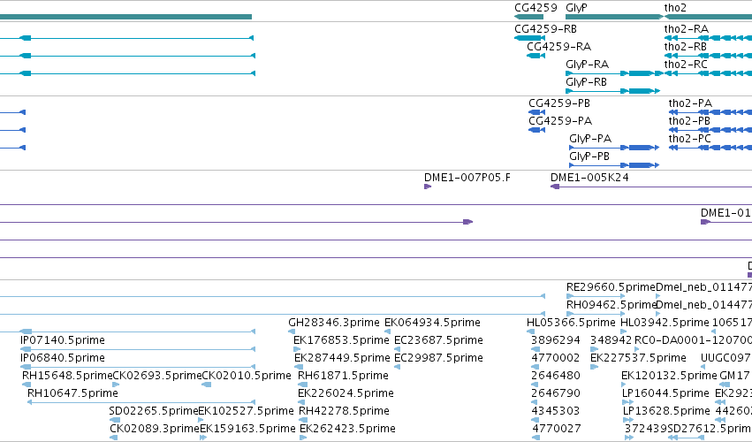Click the GlyP-PA protein label
Screen dimensions: 752x442
pos(590,139)
